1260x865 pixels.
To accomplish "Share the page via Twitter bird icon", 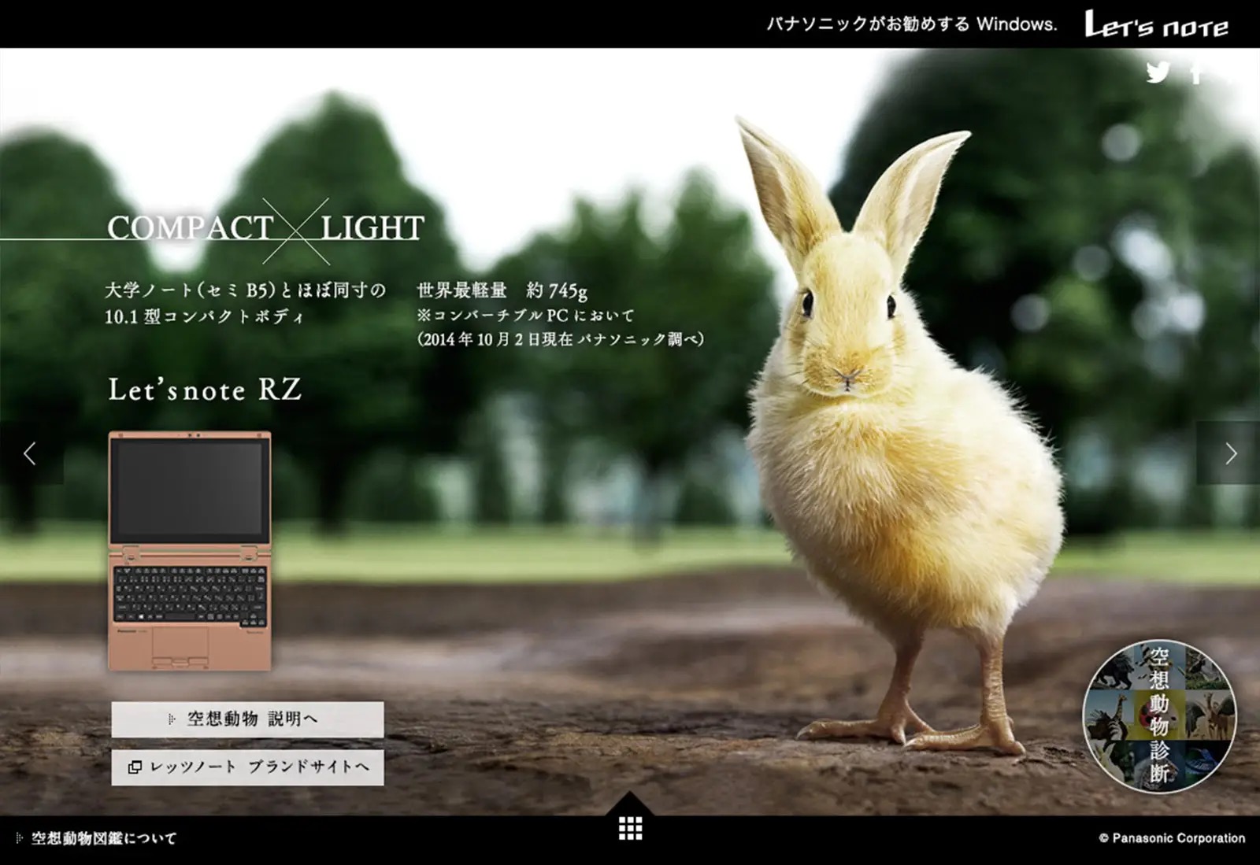I will click(1158, 72).
